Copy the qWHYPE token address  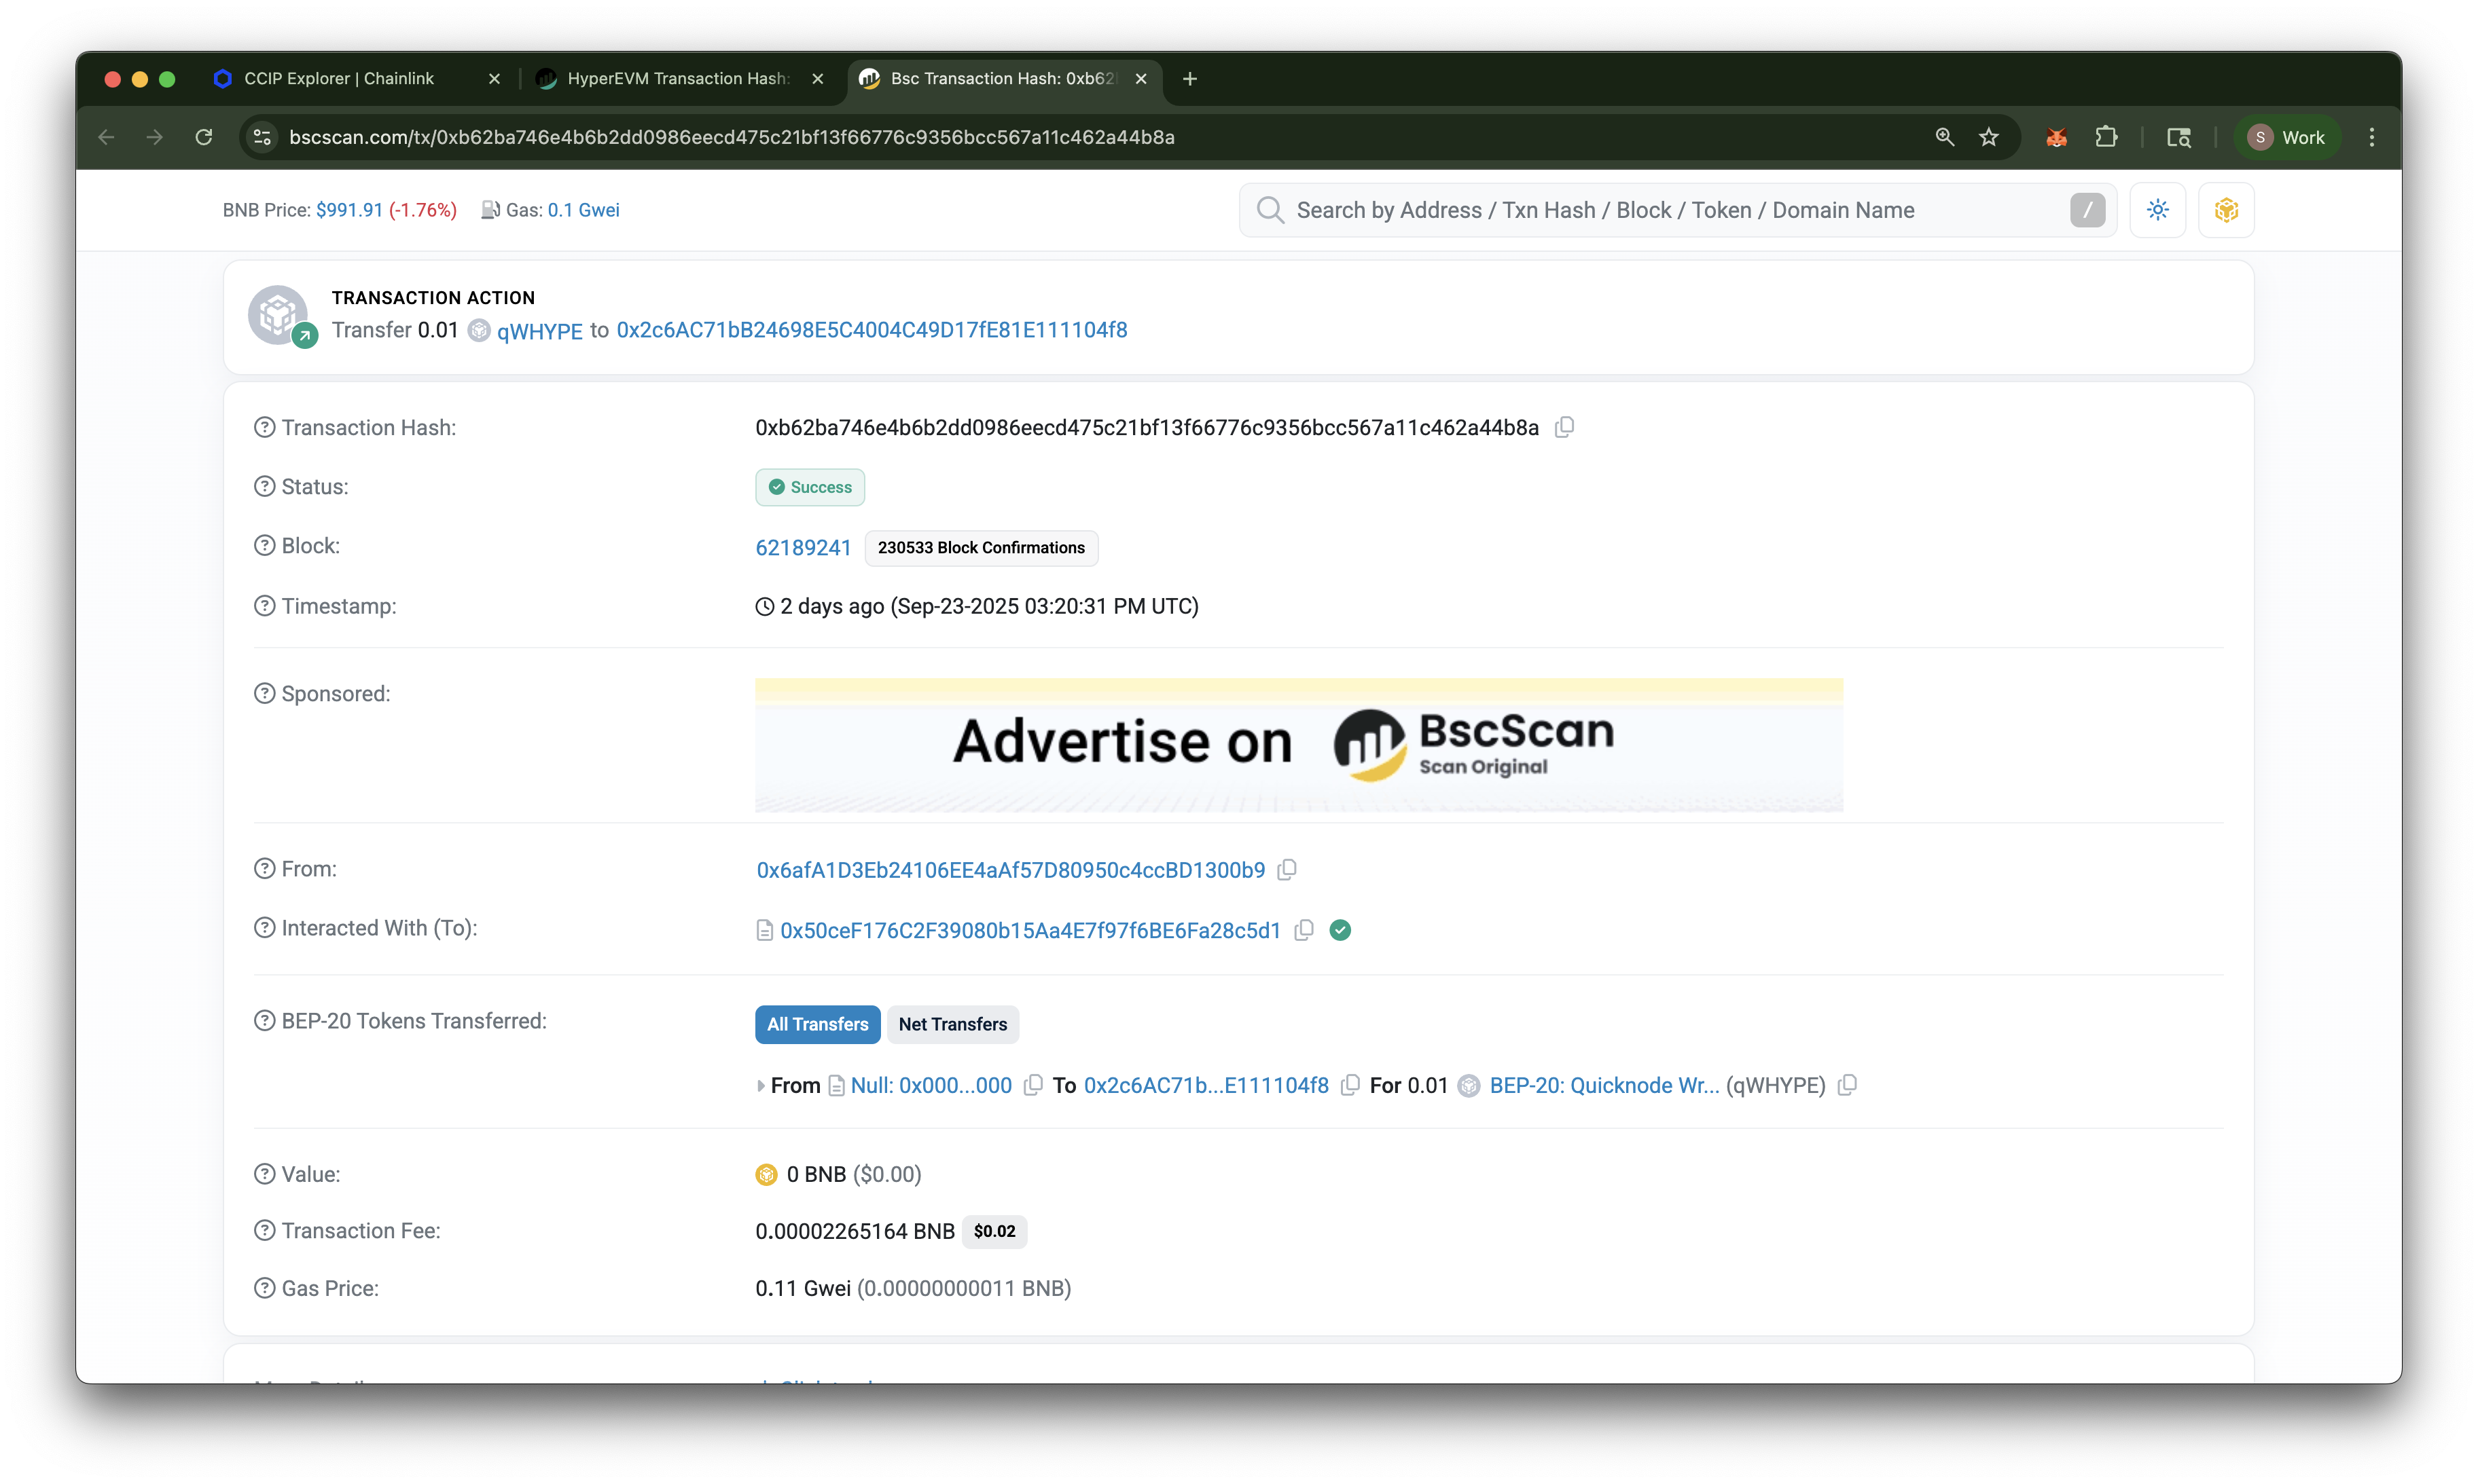[1848, 1085]
